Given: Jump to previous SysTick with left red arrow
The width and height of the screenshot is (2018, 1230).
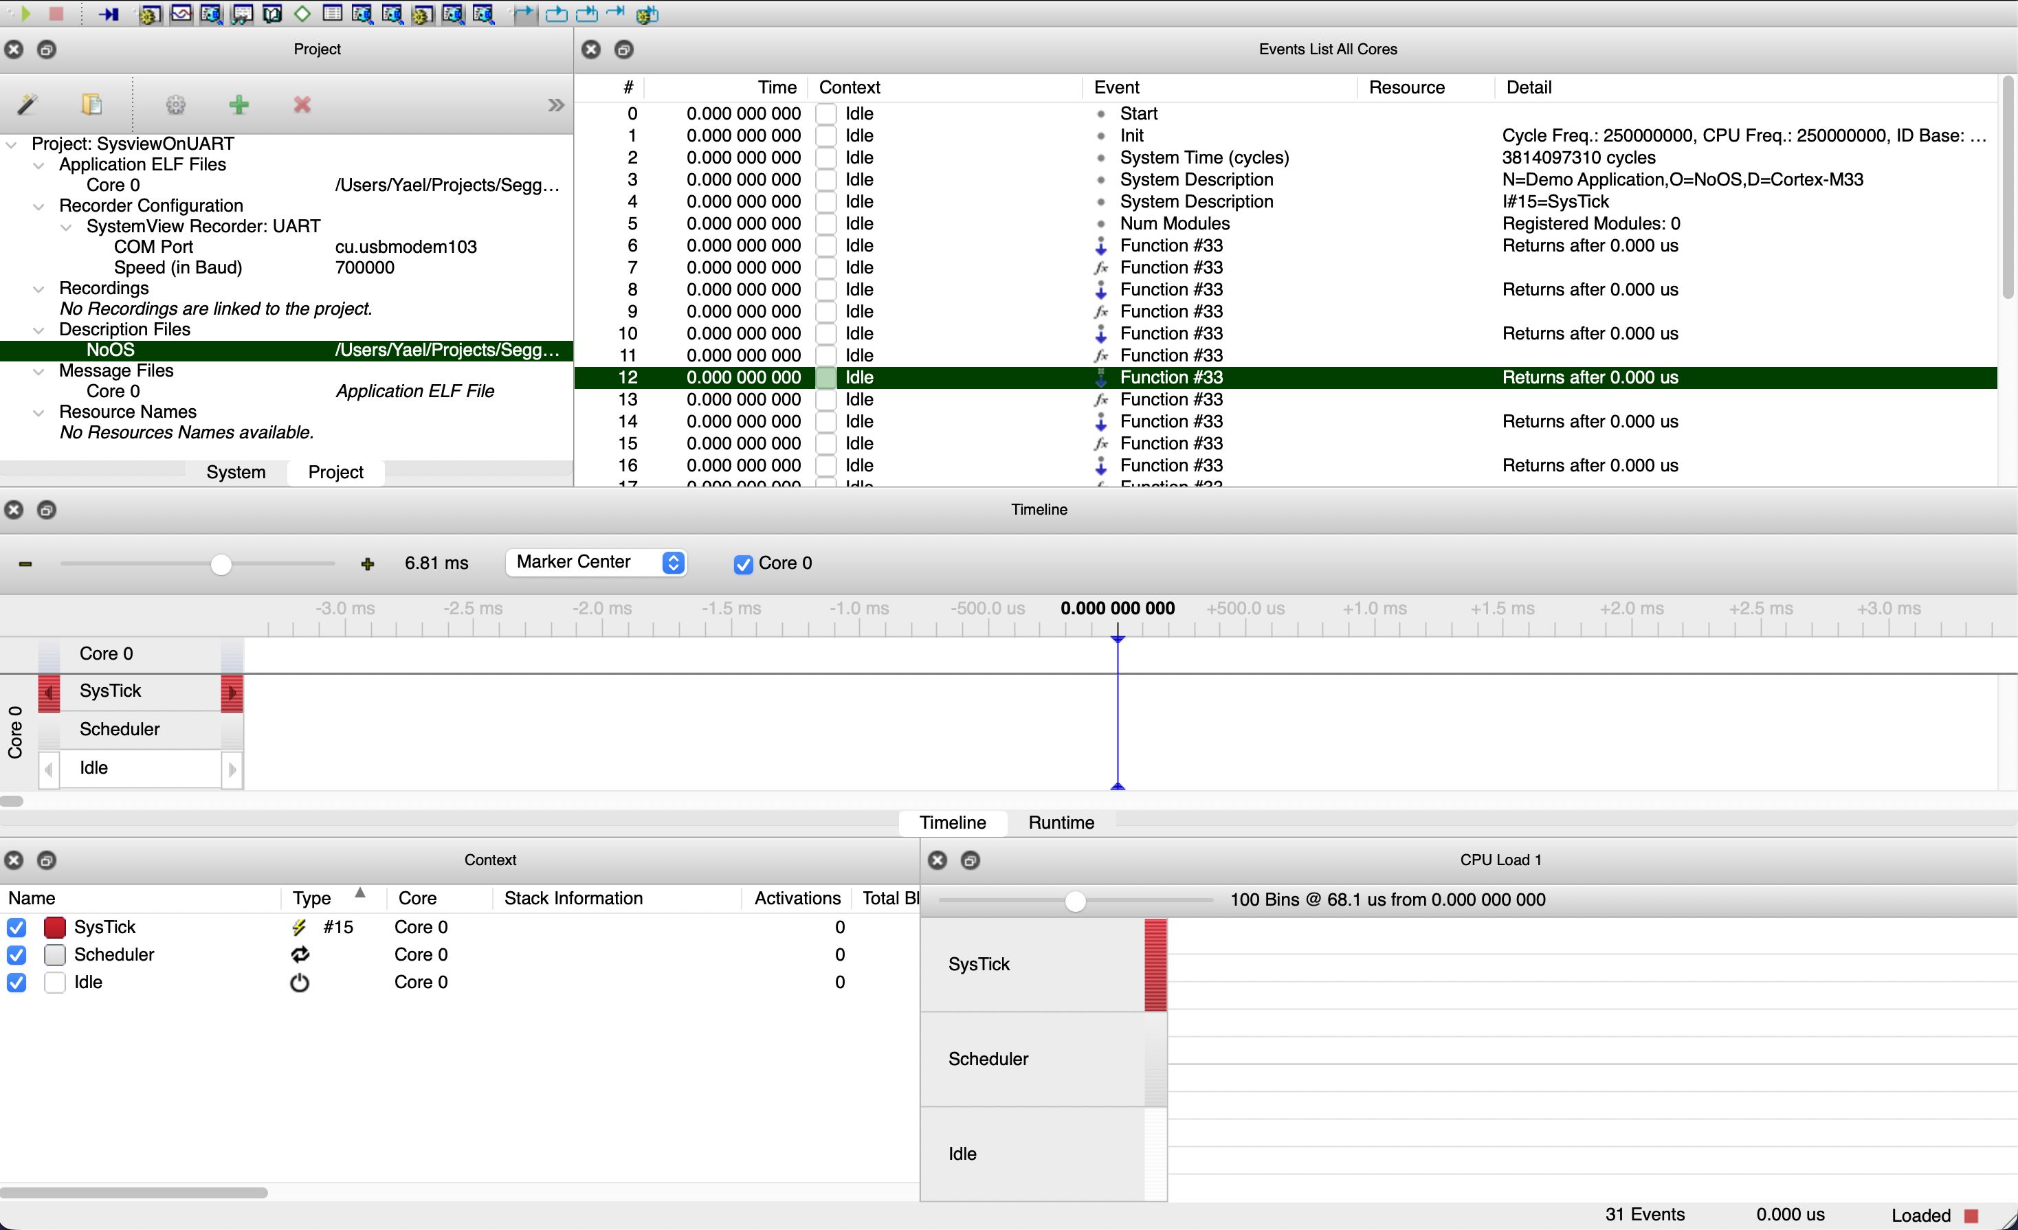Looking at the screenshot, I should pyautogui.click(x=49, y=693).
